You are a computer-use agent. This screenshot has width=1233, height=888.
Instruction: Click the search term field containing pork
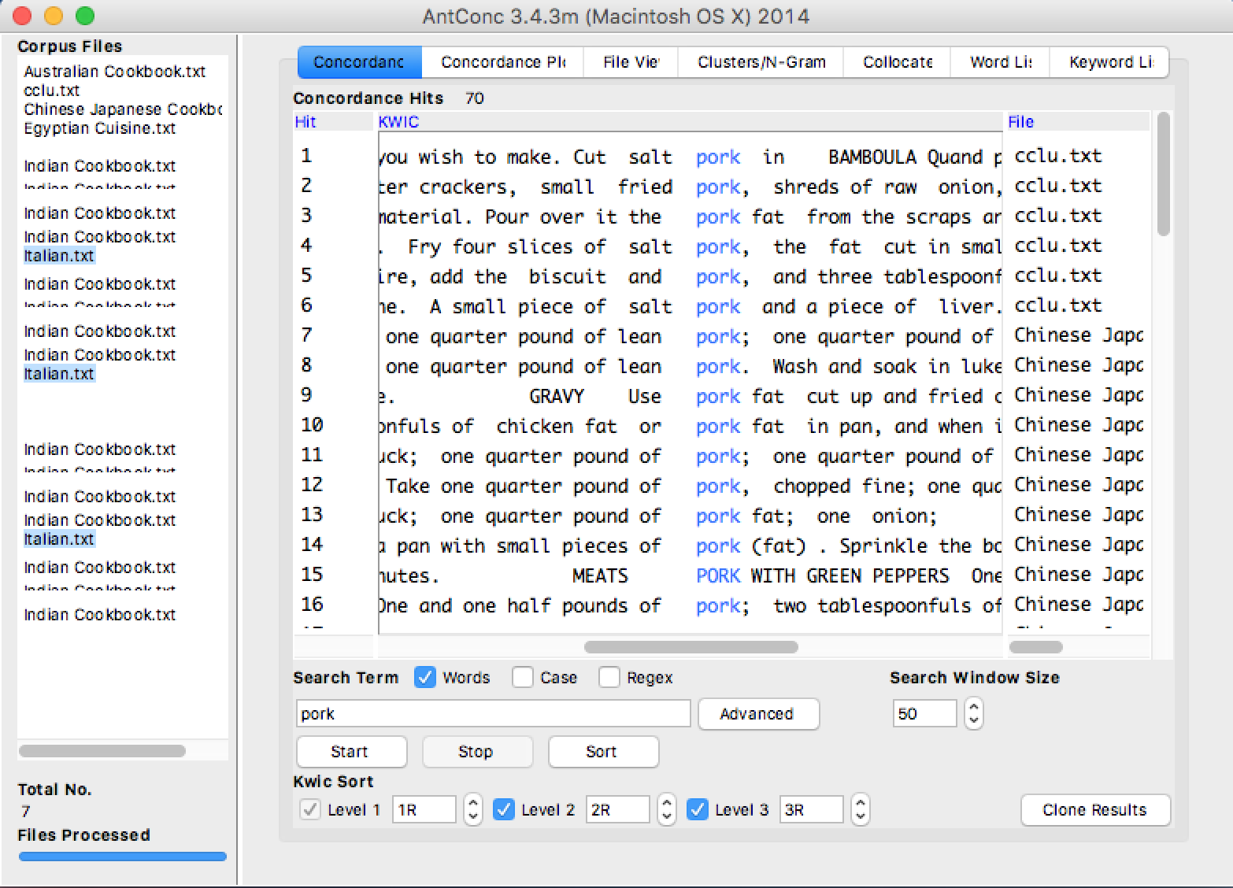click(493, 714)
